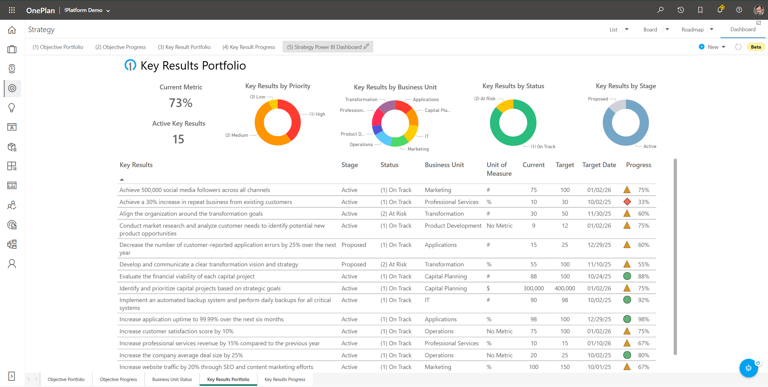Open bookmarks icon in top bar
768x387 pixels.
click(700, 10)
